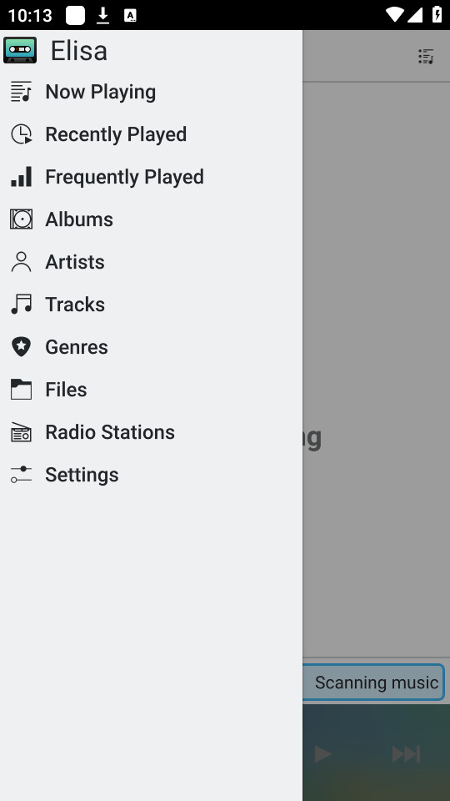Click the Scanning music notification
Viewport: 450px width, 801px height.
373,682
